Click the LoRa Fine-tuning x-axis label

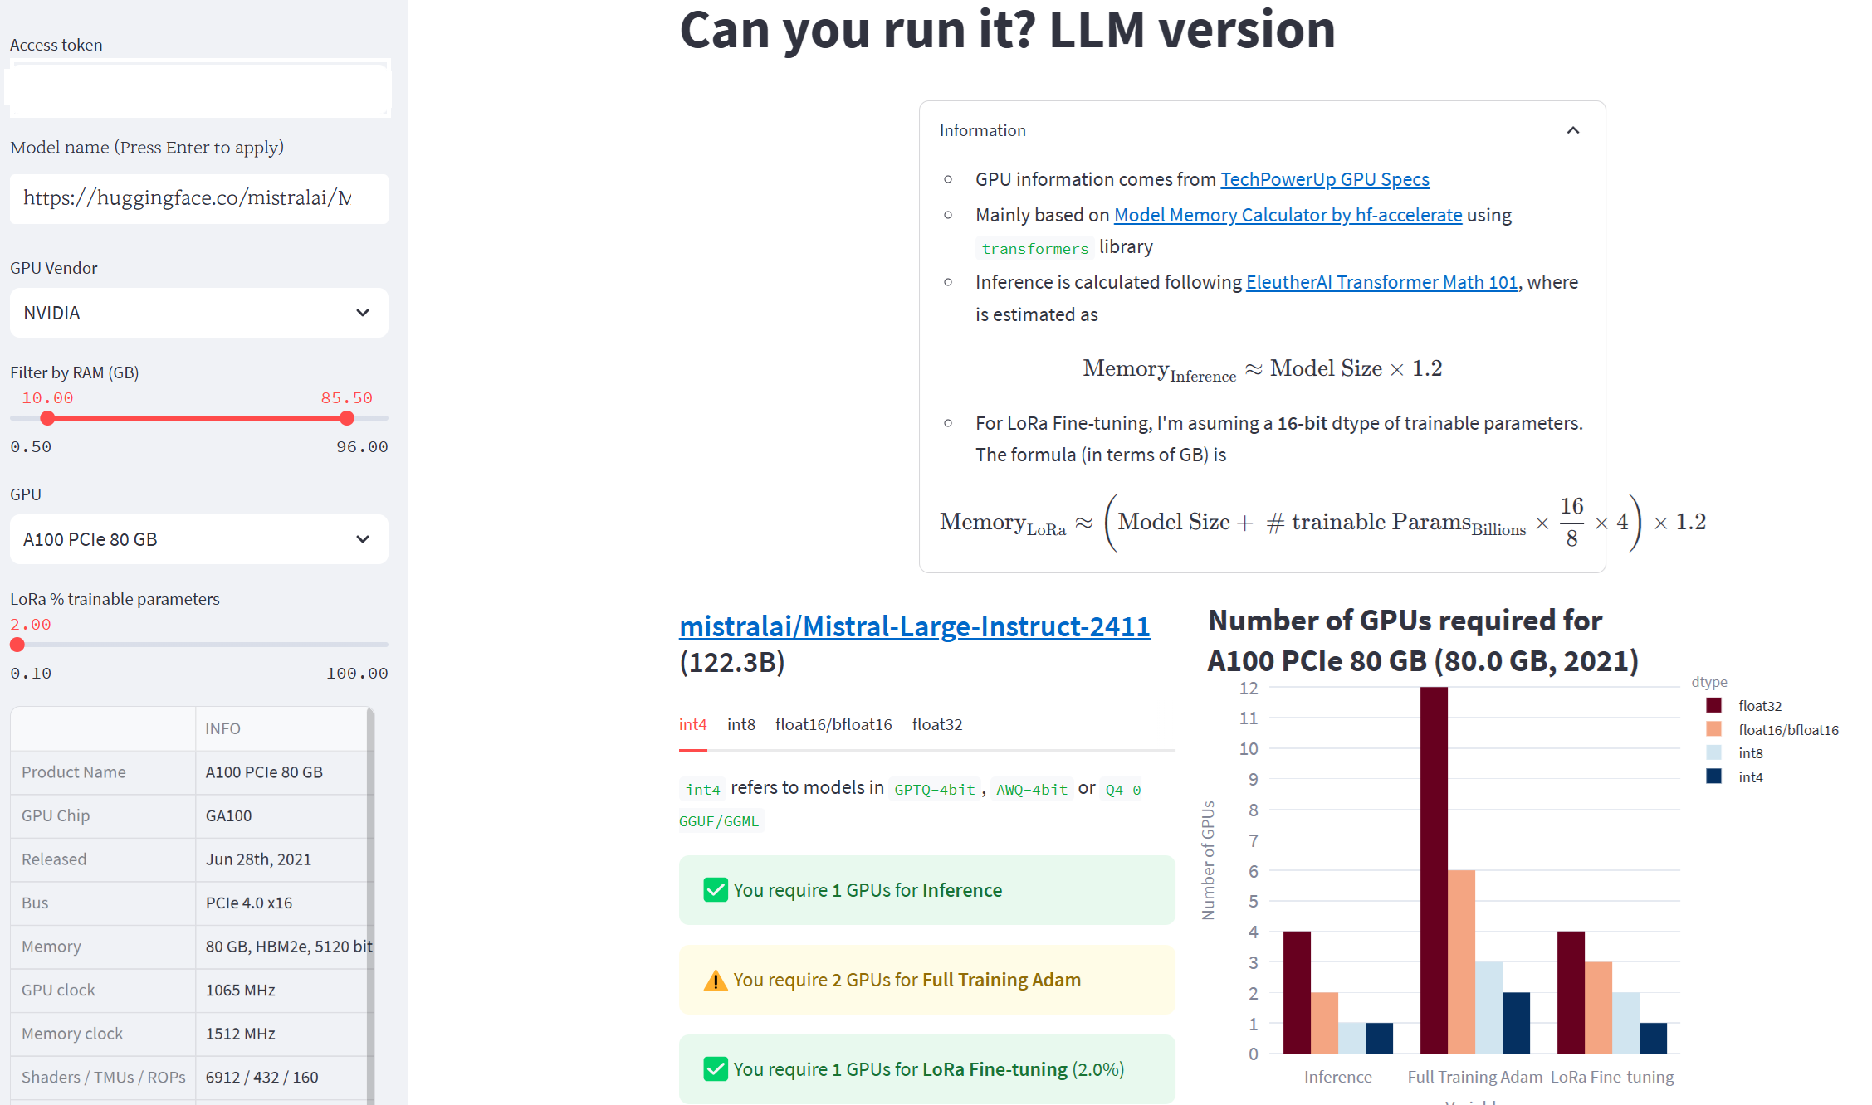pos(1611,1077)
